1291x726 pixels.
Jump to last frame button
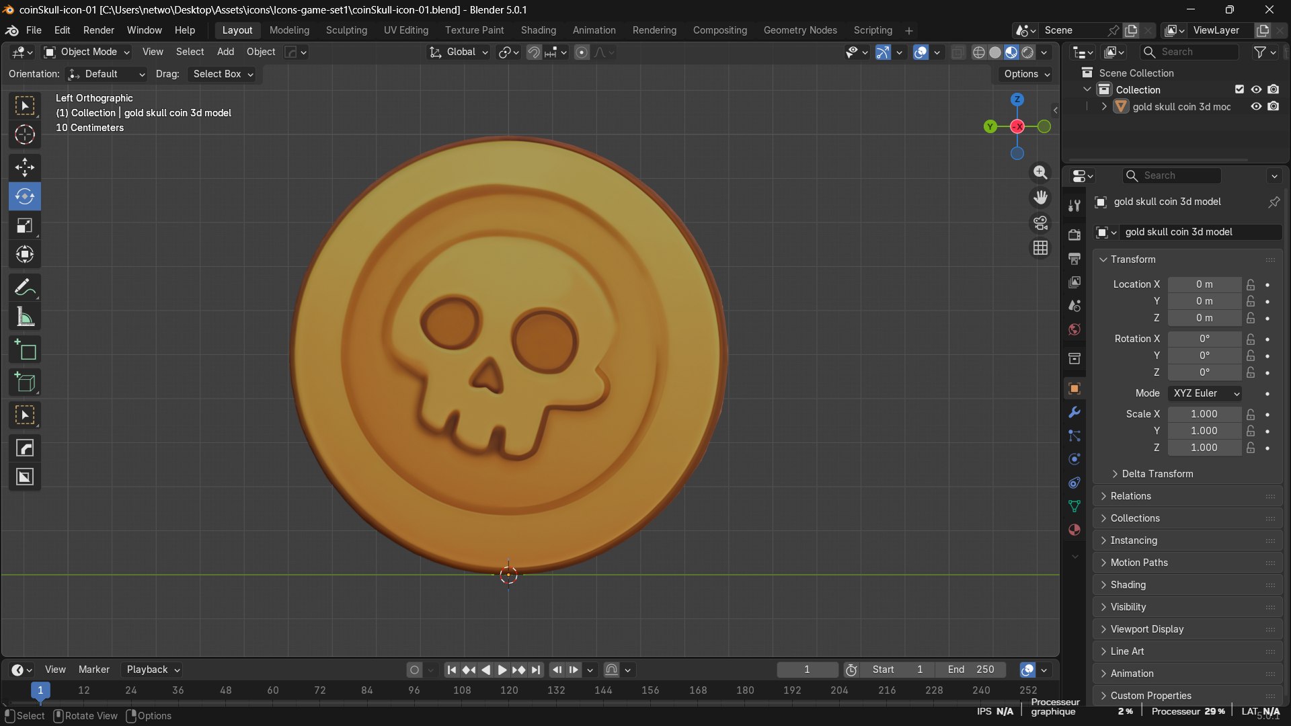tap(535, 670)
